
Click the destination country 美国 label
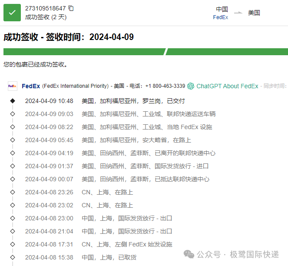(254, 13)
